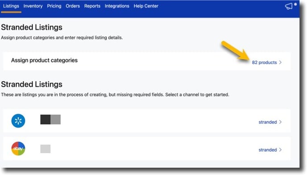This screenshot has height=175, width=307.
Task: Open the Listings tab
Action: (x=11, y=6)
